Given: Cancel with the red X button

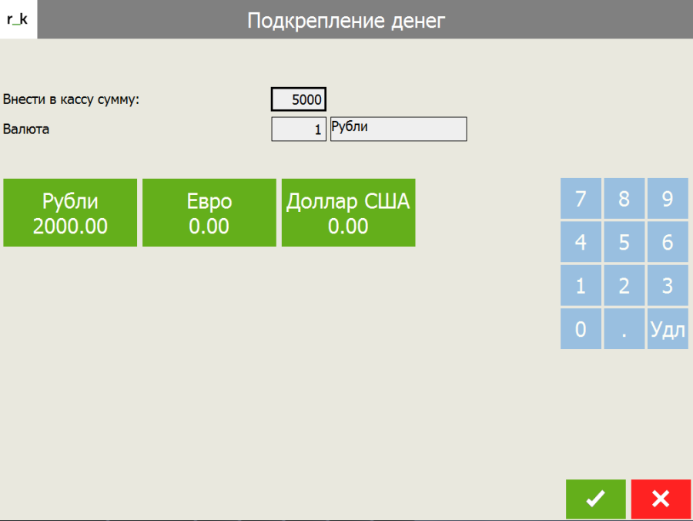Looking at the screenshot, I should point(661,499).
